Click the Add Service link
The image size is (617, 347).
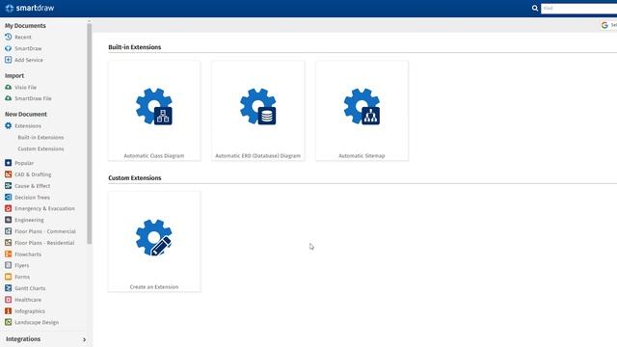coord(29,60)
